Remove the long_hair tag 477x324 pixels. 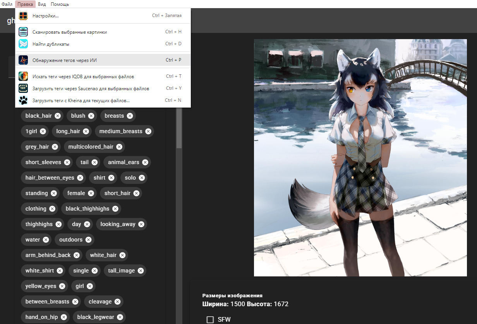click(x=86, y=131)
